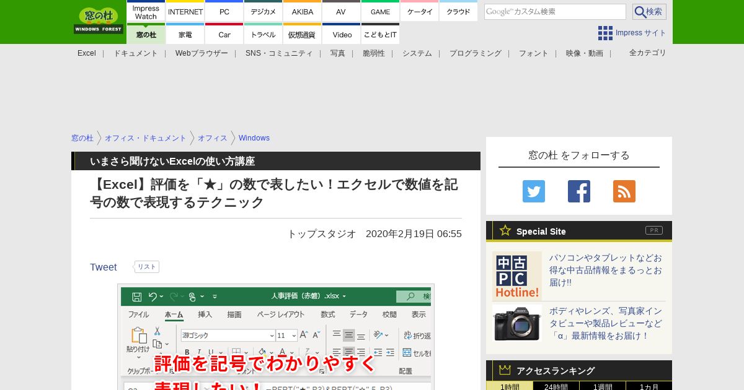The width and height of the screenshot is (744, 390).
Task: Go to the システム category
Action: [417, 53]
